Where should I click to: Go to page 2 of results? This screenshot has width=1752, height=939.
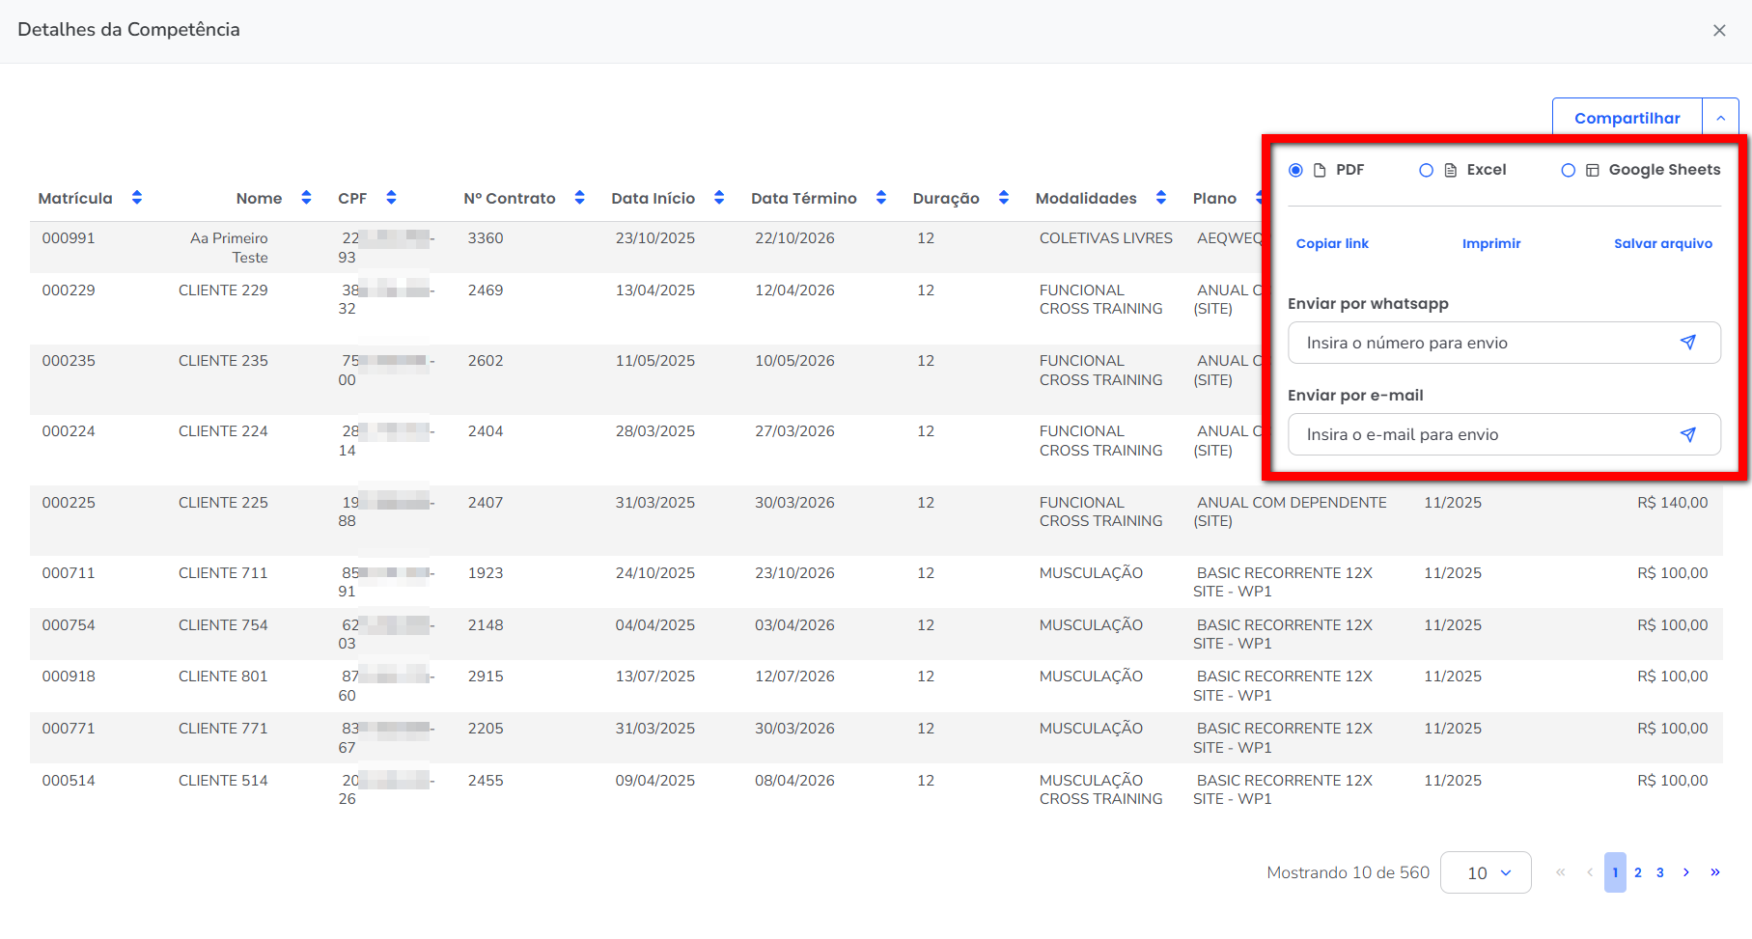(x=1638, y=872)
